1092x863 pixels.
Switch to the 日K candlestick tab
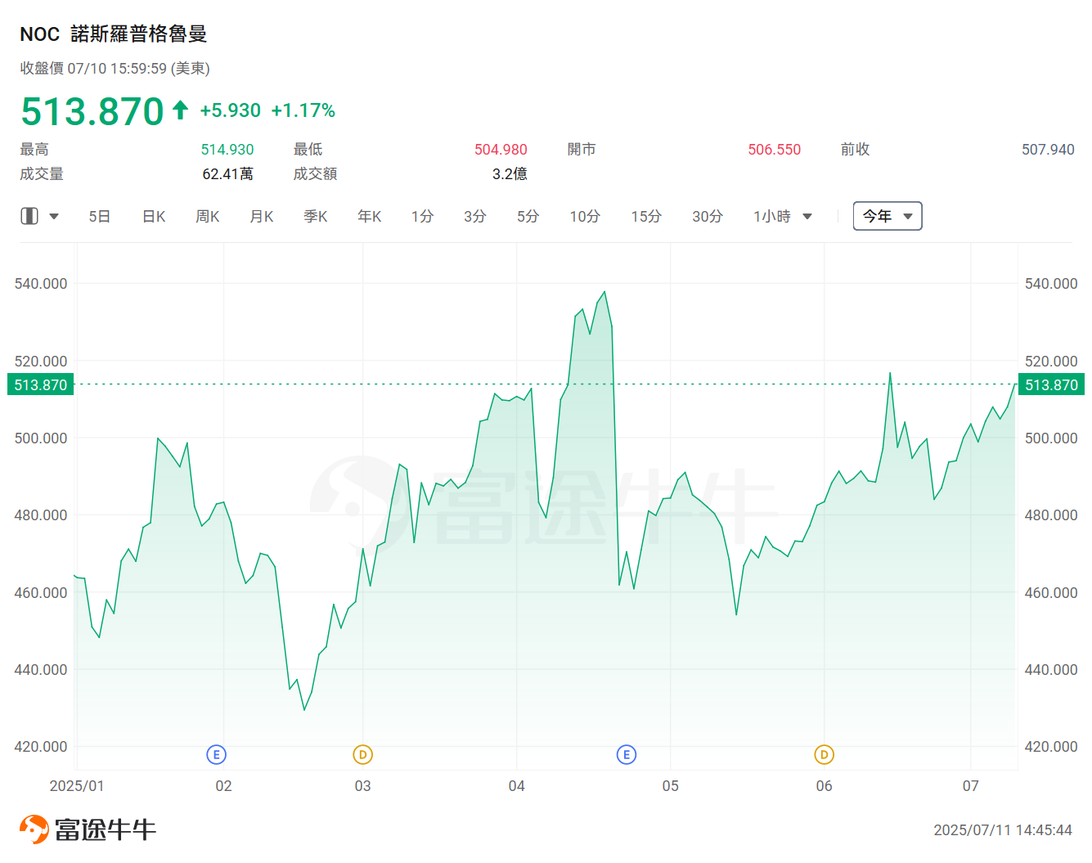[154, 216]
